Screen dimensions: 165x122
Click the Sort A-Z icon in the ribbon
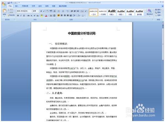(x=82, y=11)
